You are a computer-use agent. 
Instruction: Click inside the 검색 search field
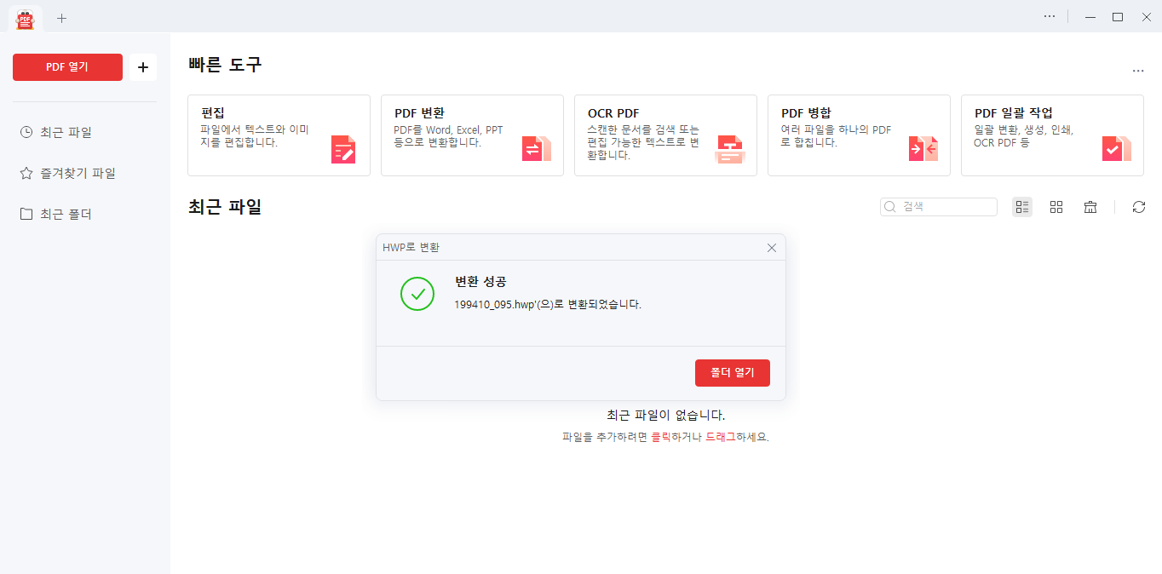[937, 206]
